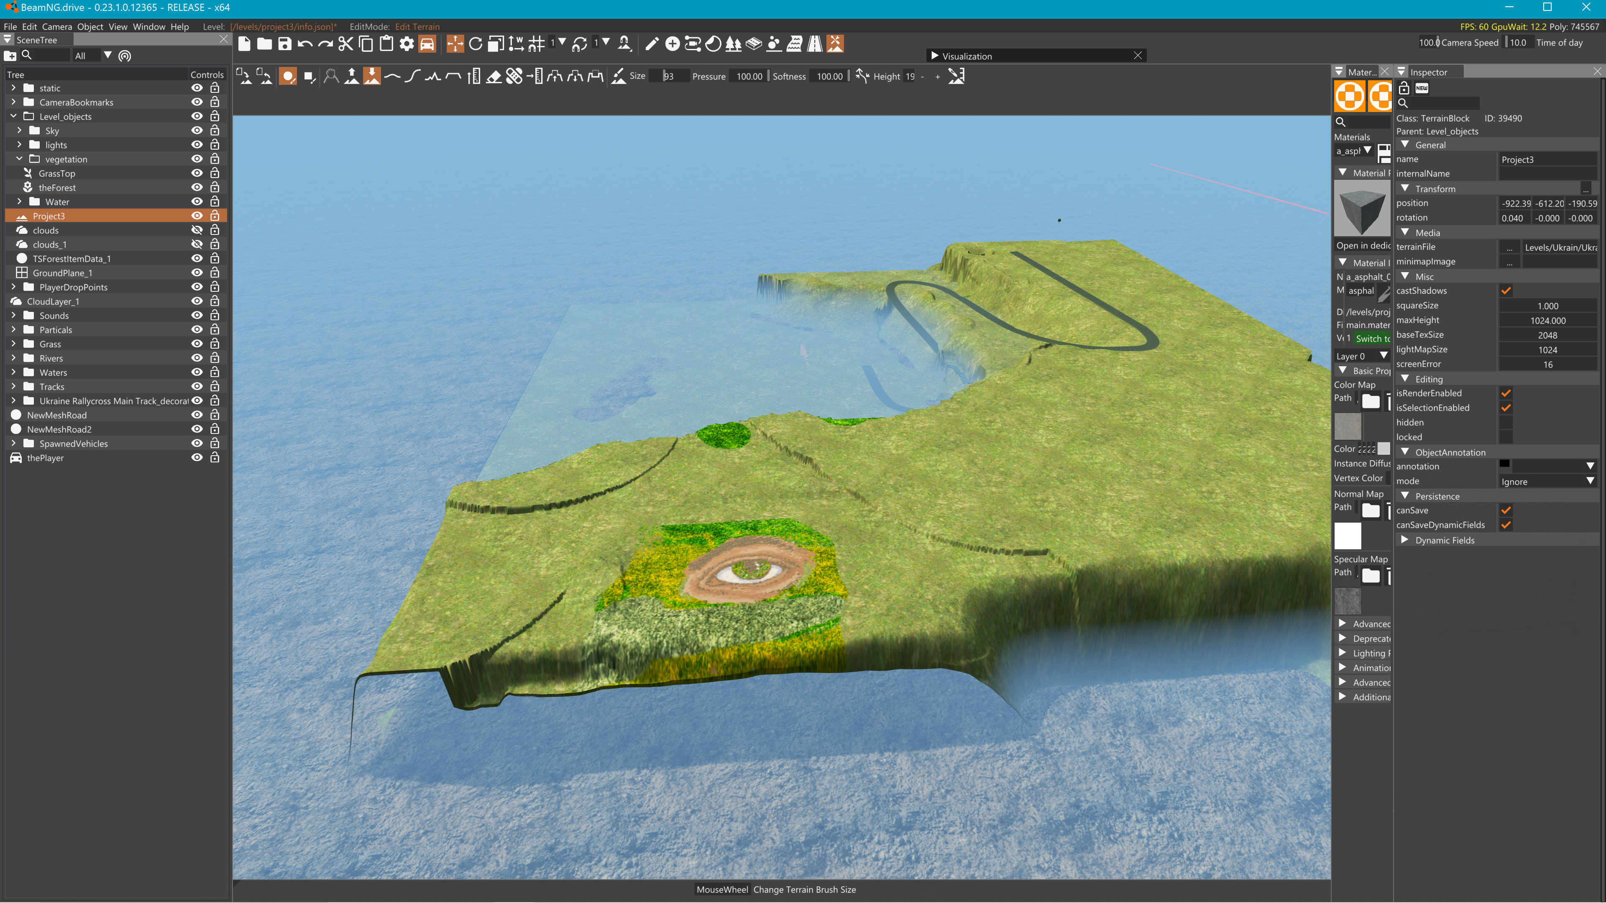Image resolution: width=1606 pixels, height=903 pixels.
Task: Click the green Switch to button
Action: (x=1372, y=338)
